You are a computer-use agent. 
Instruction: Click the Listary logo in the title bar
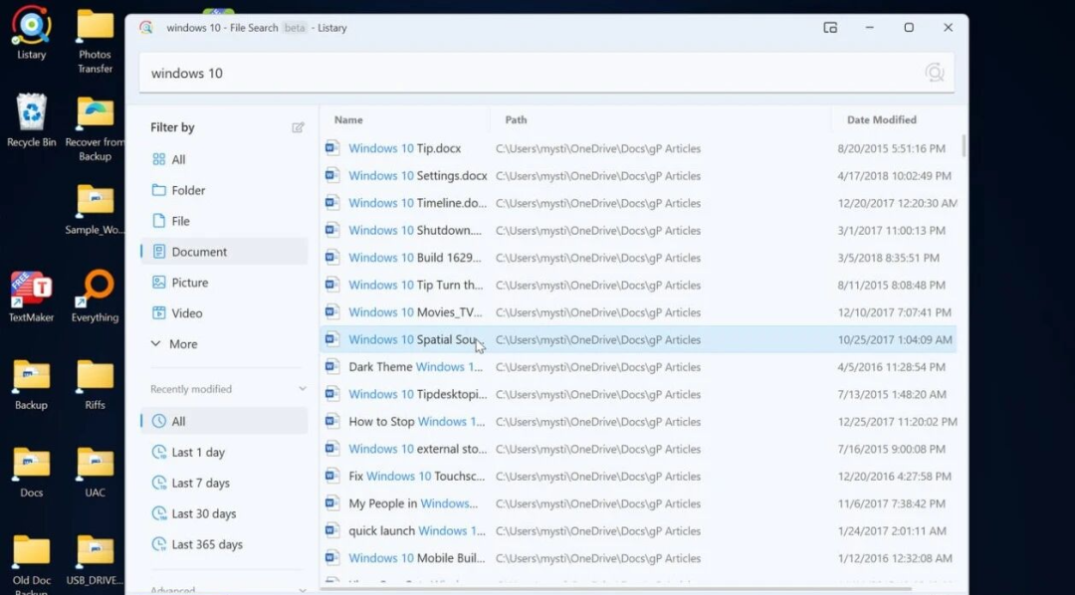(x=145, y=28)
